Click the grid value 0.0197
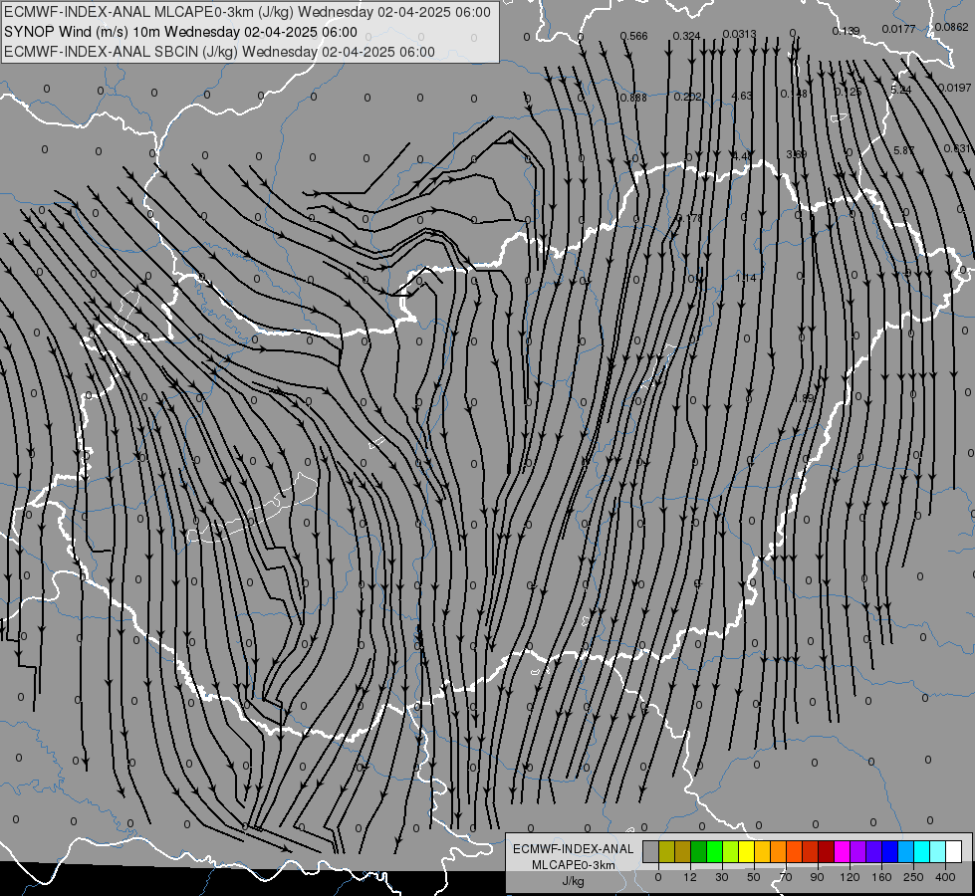 [954, 88]
